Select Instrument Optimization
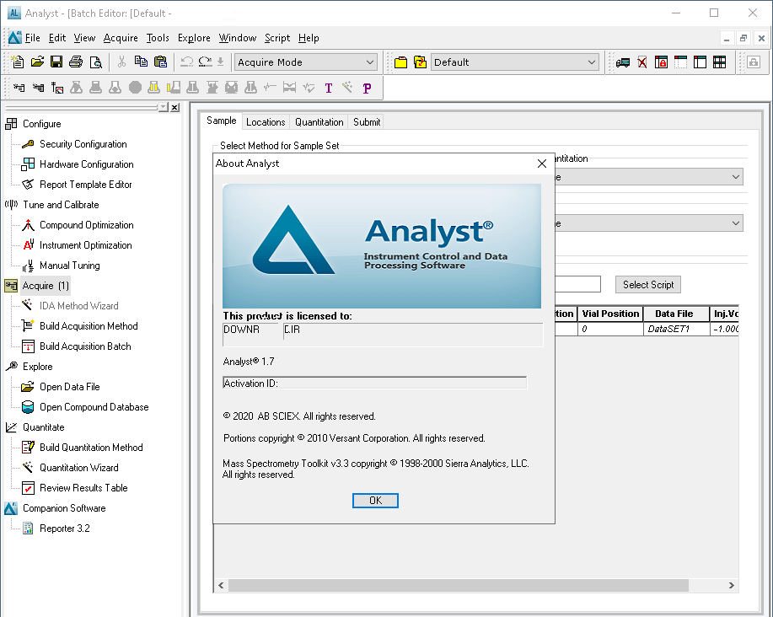 coord(85,245)
